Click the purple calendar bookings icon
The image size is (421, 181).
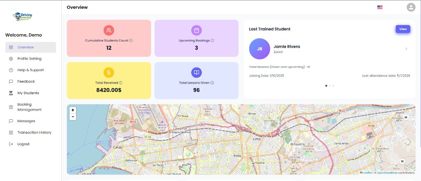(x=197, y=30)
